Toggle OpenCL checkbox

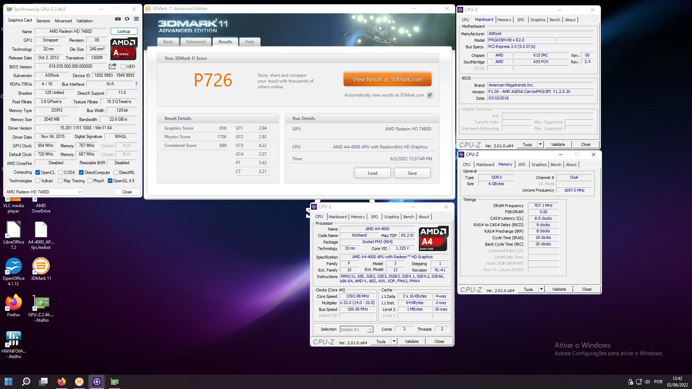(x=37, y=173)
